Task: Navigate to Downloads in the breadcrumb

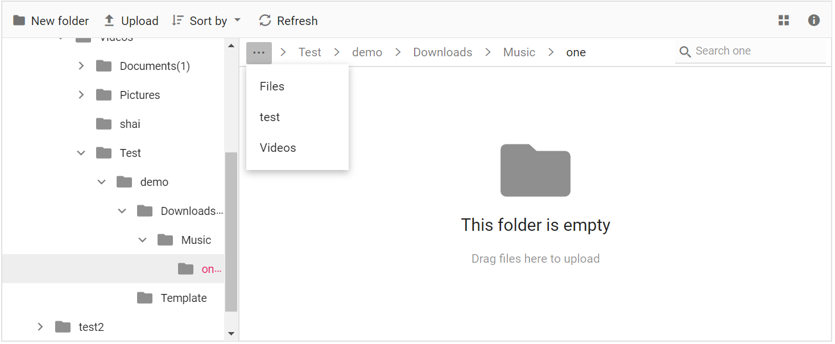Action: point(443,52)
